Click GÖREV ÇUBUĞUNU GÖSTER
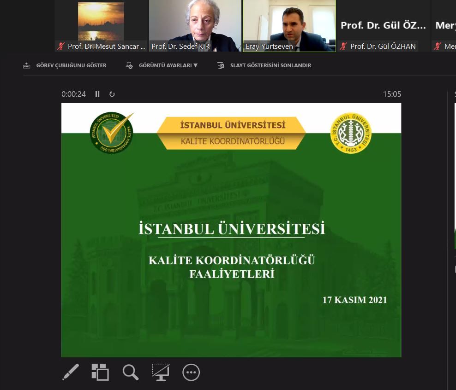Screen dimensions: 456x390 pos(65,65)
